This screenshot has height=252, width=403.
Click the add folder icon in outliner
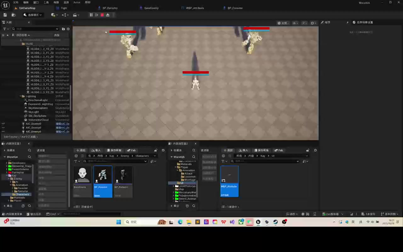(x=63, y=29)
